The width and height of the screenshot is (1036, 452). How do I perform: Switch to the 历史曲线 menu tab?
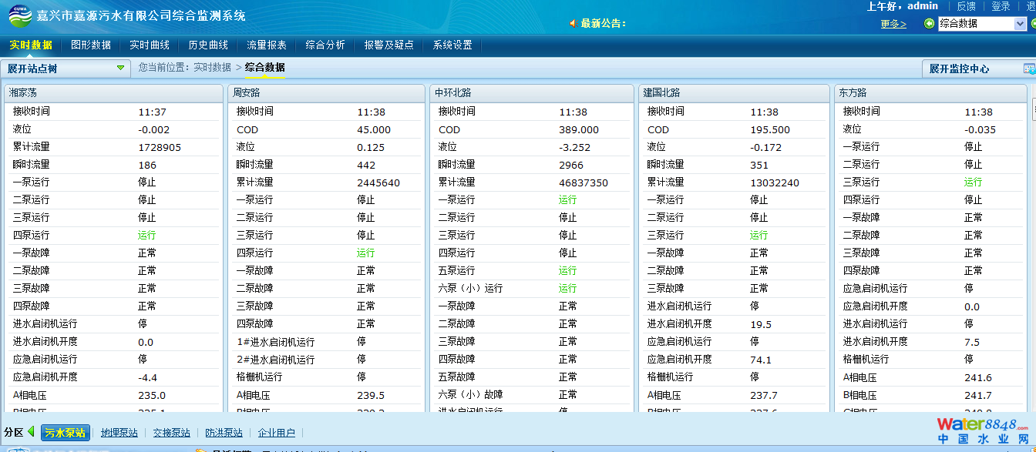point(208,45)
